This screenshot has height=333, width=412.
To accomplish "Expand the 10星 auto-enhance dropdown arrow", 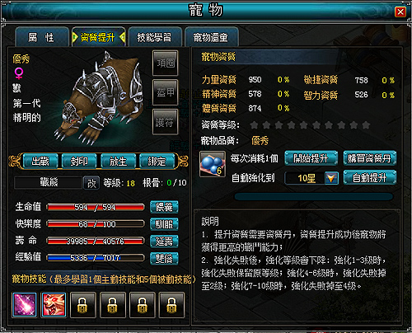I will (331, 178).
